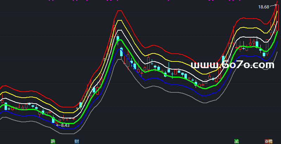This screenshot has height=144, width=281.
Task: Click the blue 财 marker icon
Action: pyautogui.click(x=77, y=141)
